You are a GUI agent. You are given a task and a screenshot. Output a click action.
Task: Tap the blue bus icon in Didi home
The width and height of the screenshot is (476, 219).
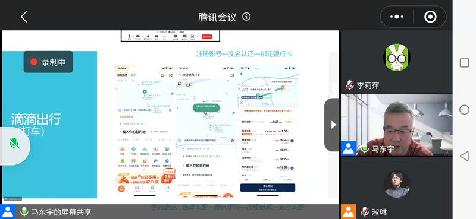pos(167,149)
